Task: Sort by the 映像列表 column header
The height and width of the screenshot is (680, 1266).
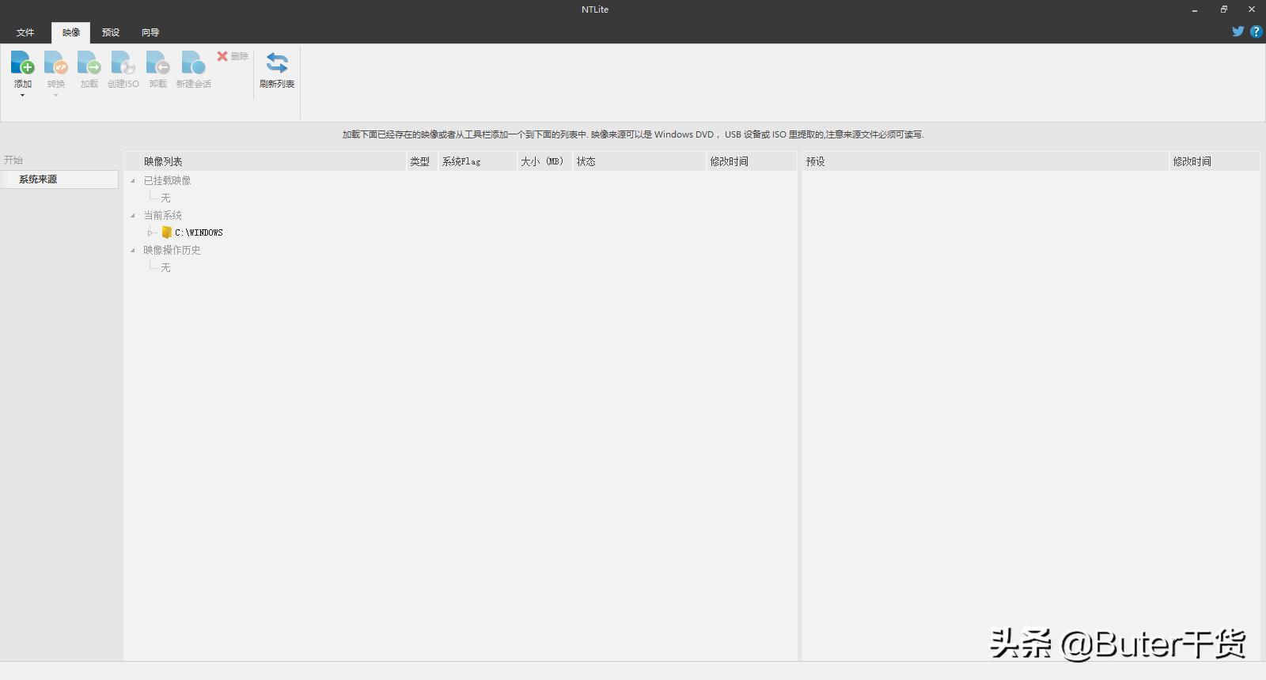Action: click(x=265, y=161)
